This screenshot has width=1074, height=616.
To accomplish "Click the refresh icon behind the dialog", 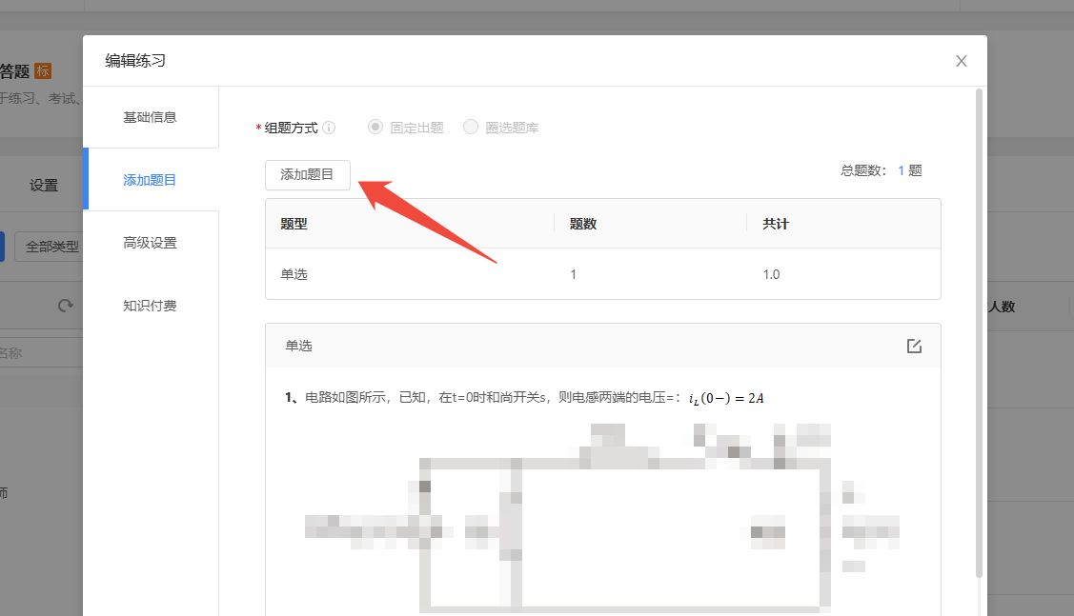I will click(x=65, y=306).
